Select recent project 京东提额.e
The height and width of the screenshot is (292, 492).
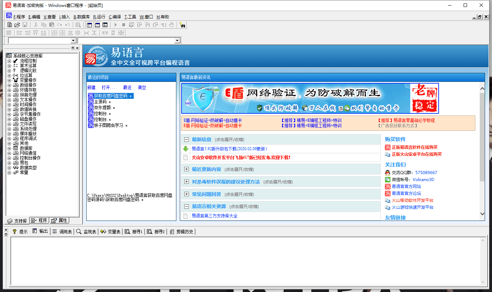pos(102,108)
